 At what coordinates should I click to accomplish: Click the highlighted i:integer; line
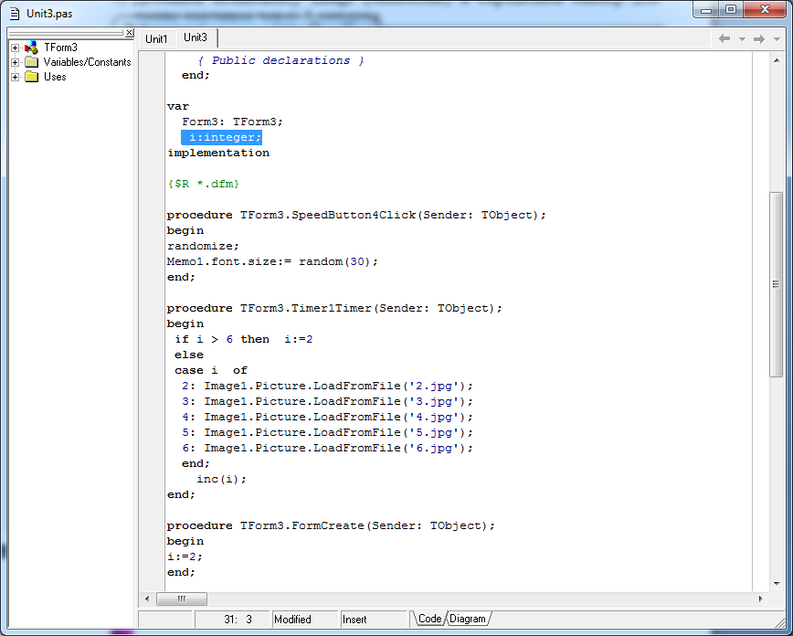[221, 137]
